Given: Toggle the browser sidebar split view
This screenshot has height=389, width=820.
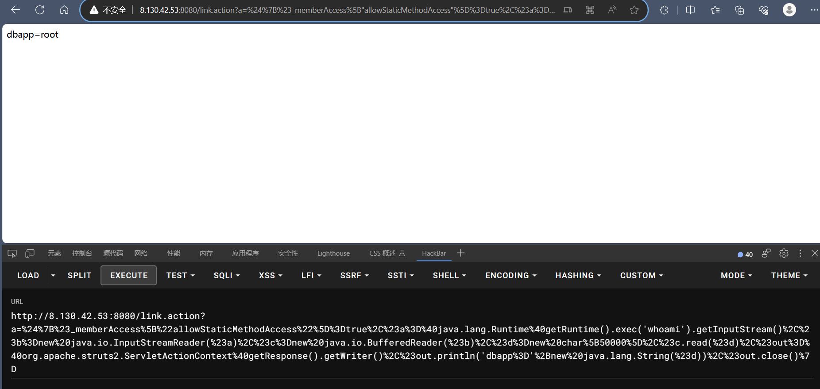Looking at the screenshot, I should pos(690,10).
